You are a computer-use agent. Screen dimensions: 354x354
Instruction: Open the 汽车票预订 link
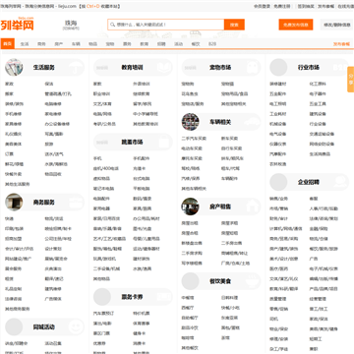tap(103, 314)
